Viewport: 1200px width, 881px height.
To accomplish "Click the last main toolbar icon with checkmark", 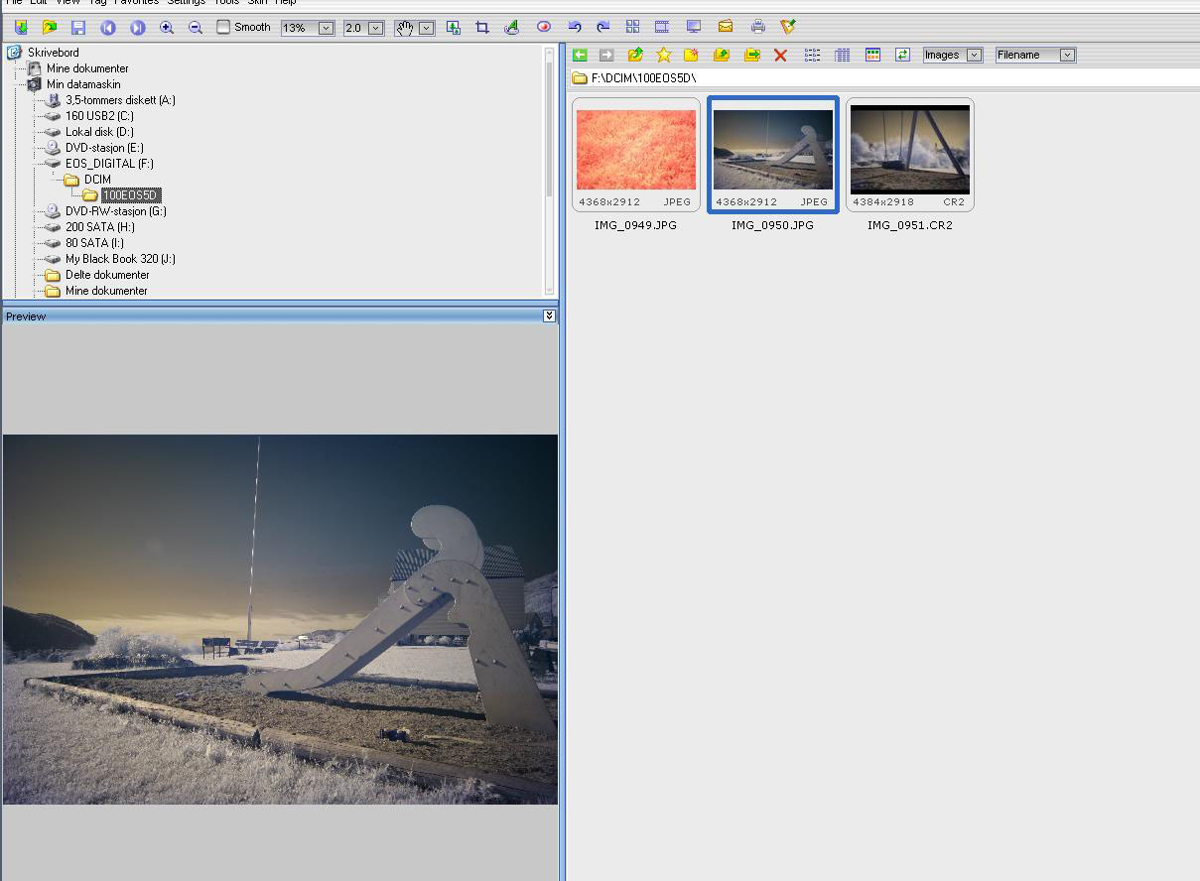I will (x=788, y=27).
